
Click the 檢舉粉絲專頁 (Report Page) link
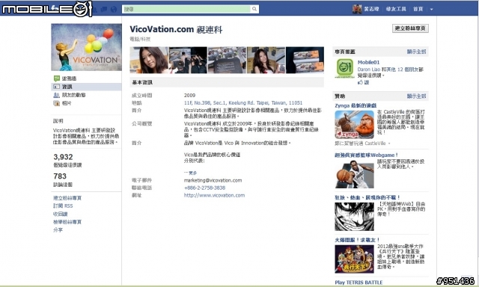67,222
